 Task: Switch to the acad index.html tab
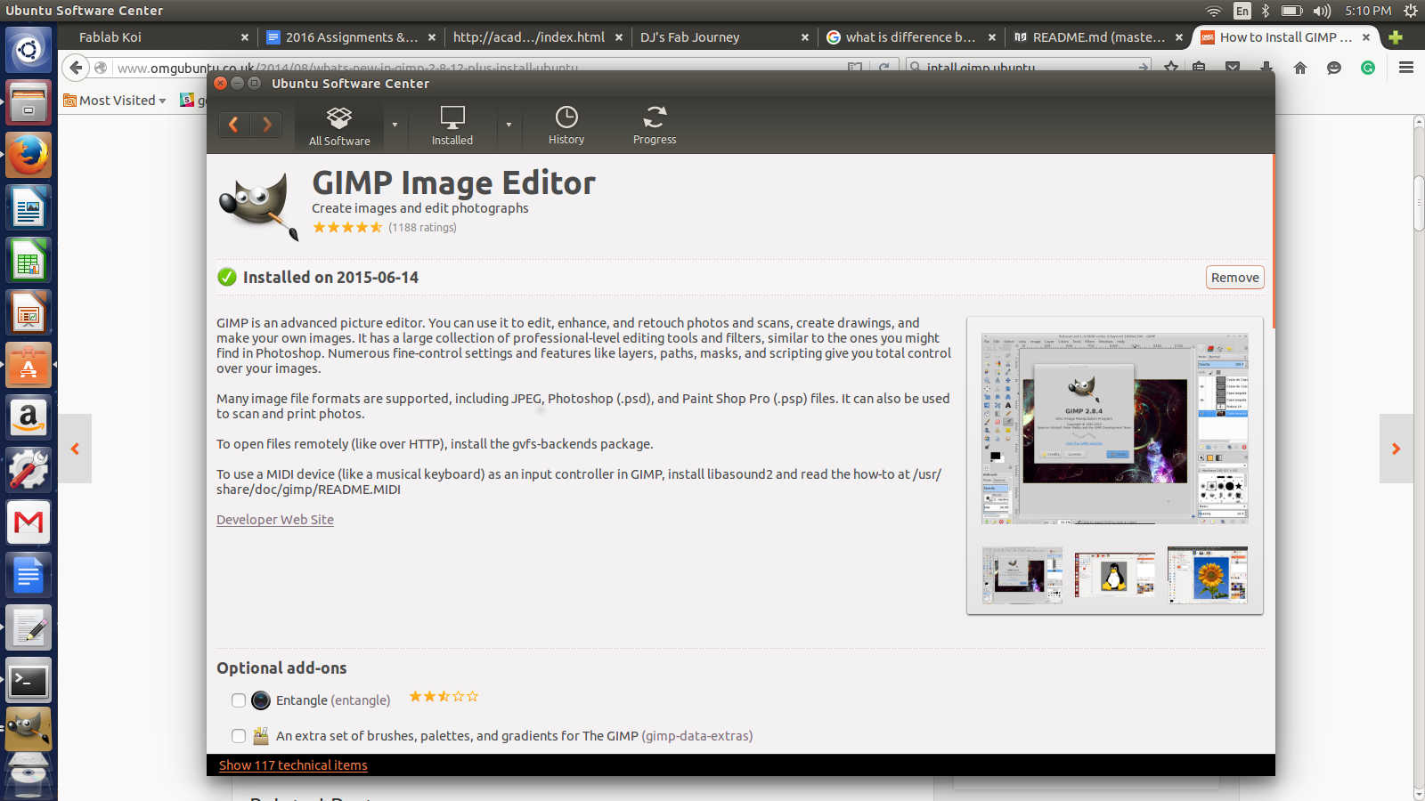point(536,37)
